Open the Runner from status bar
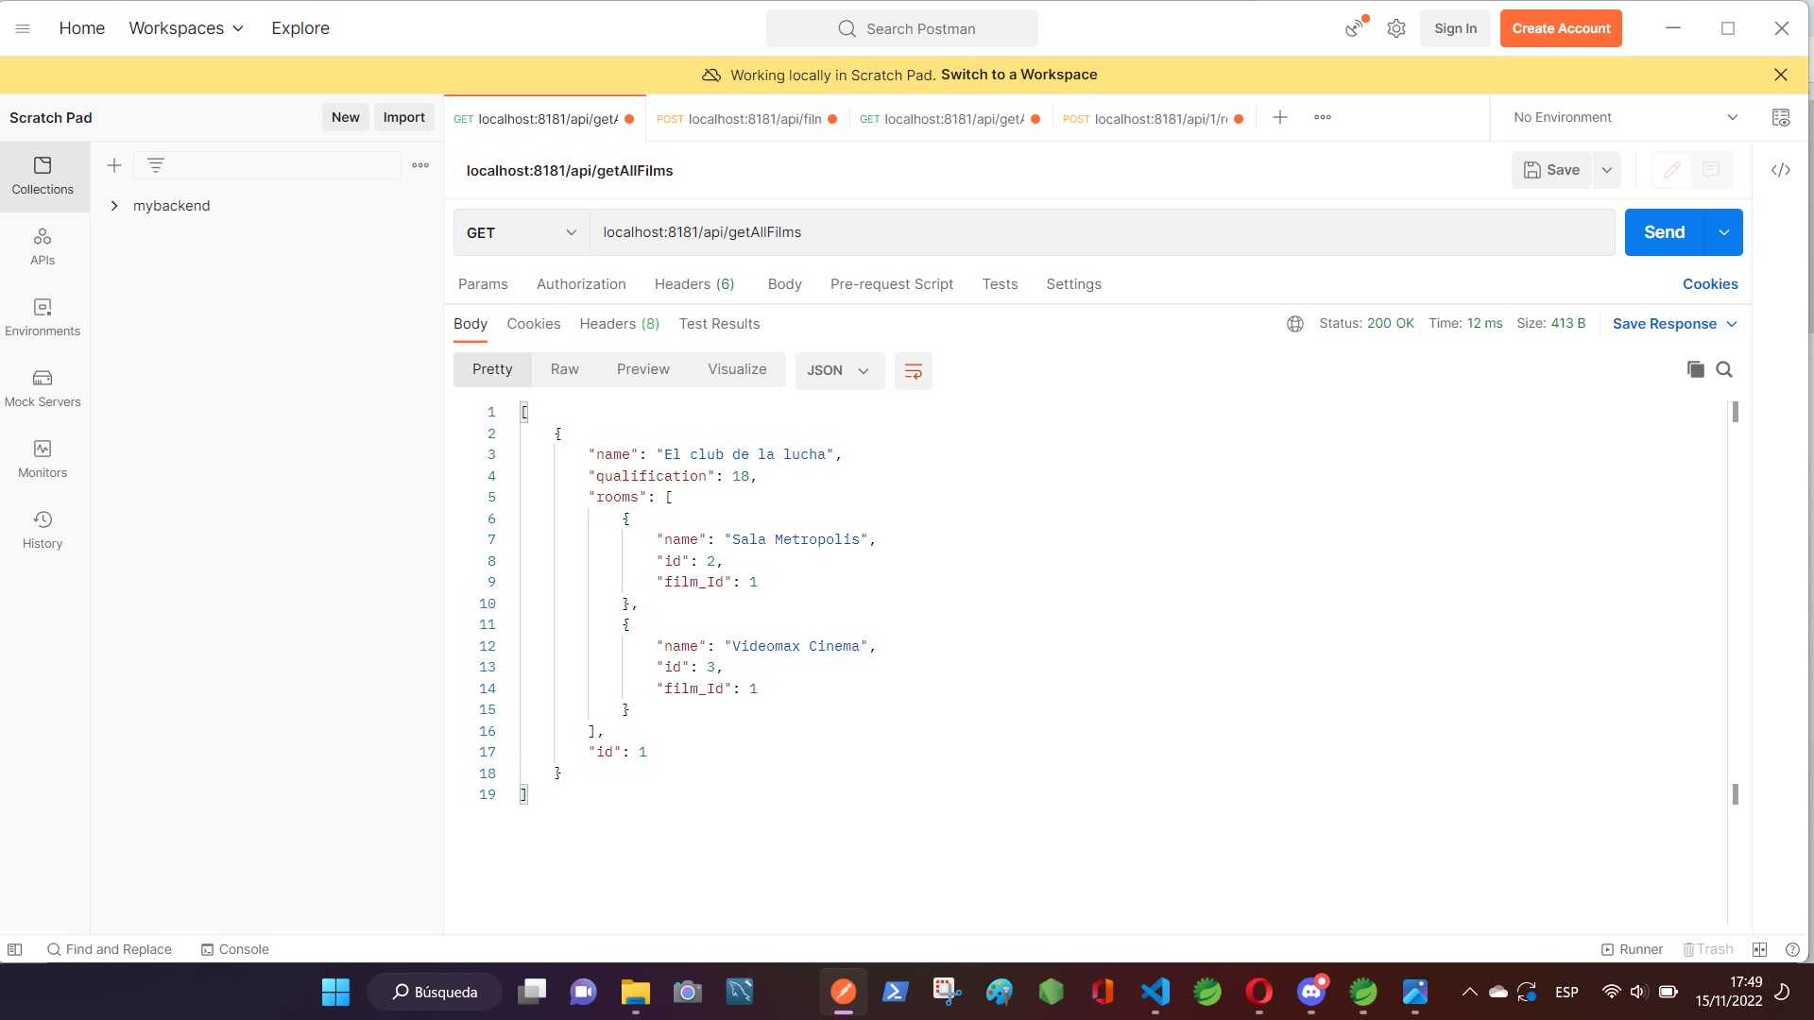The image size is (1814, 1020). click(1632, 949)
